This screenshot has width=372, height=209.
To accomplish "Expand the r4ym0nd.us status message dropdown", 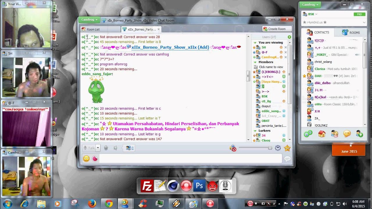I will 364,22.
